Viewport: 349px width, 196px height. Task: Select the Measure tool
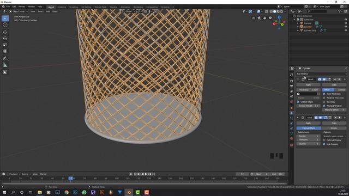click(x=5, y=65)
